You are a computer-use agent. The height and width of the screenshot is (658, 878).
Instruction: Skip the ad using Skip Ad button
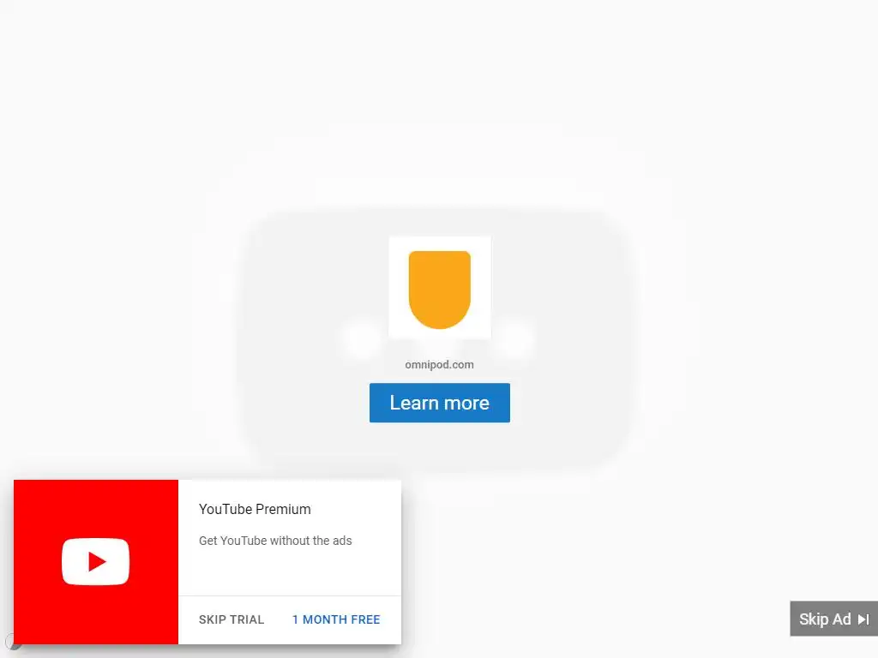pos(833,619)
